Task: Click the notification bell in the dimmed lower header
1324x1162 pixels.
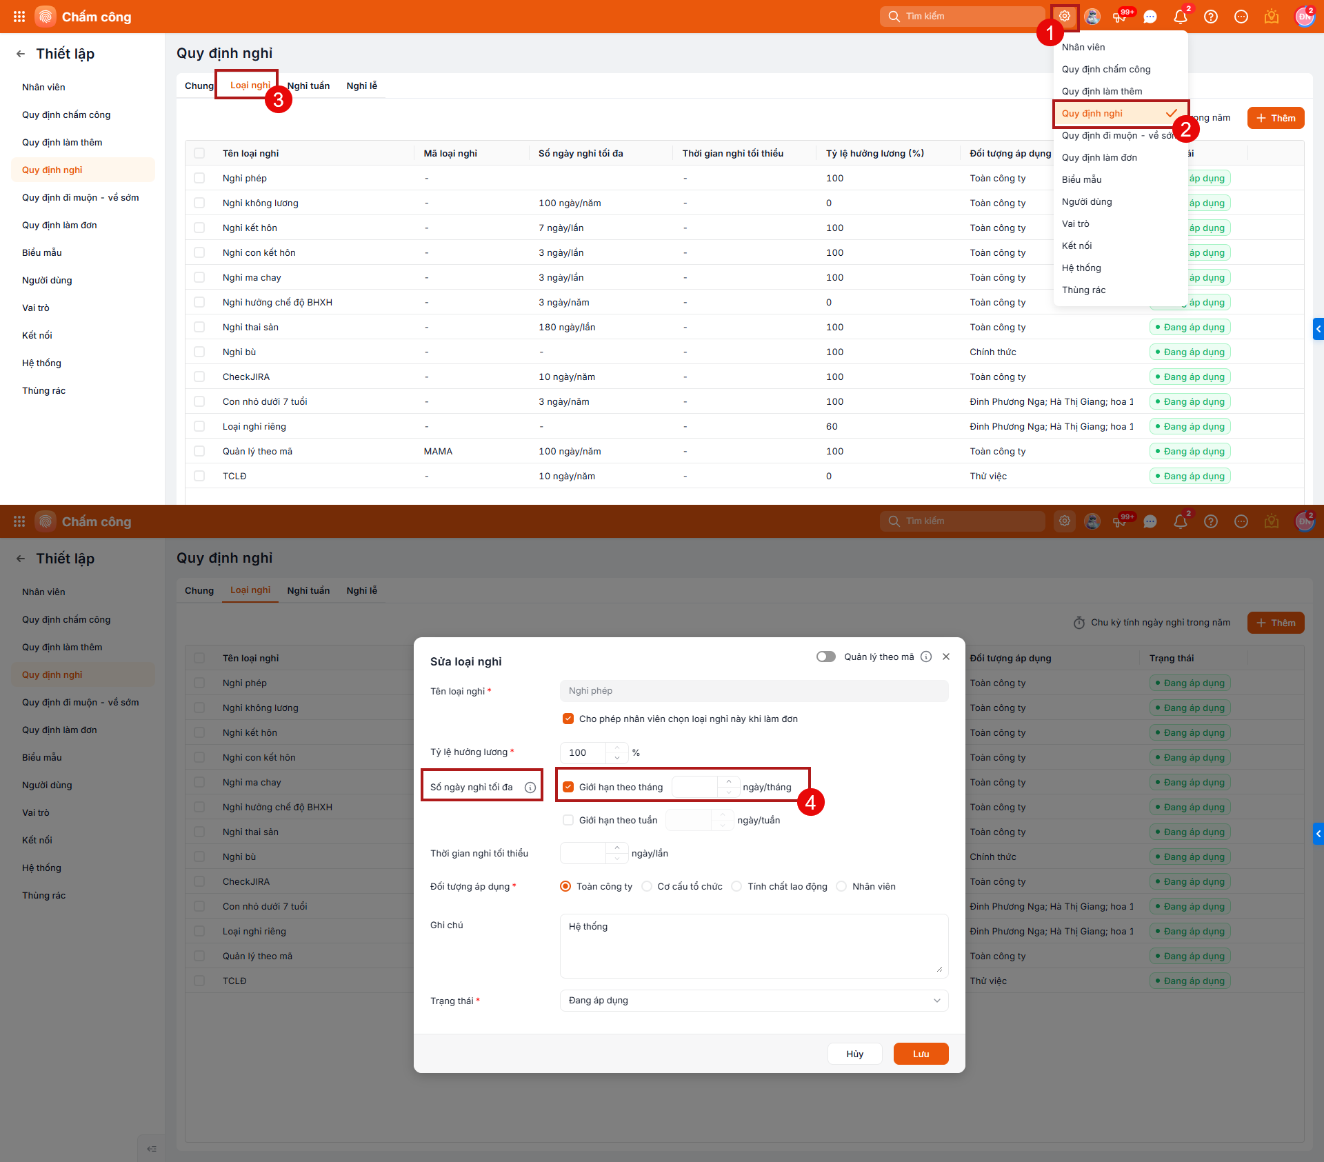Action: [x=1181, y=521]
